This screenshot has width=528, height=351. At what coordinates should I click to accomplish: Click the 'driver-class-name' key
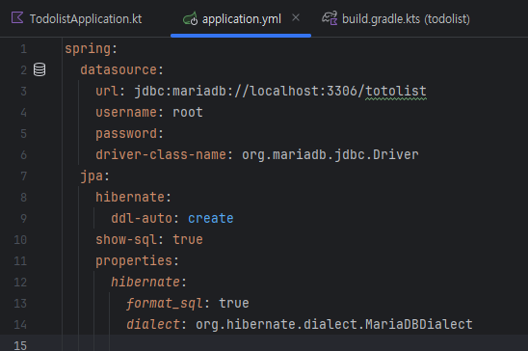[x=161, y=155]
